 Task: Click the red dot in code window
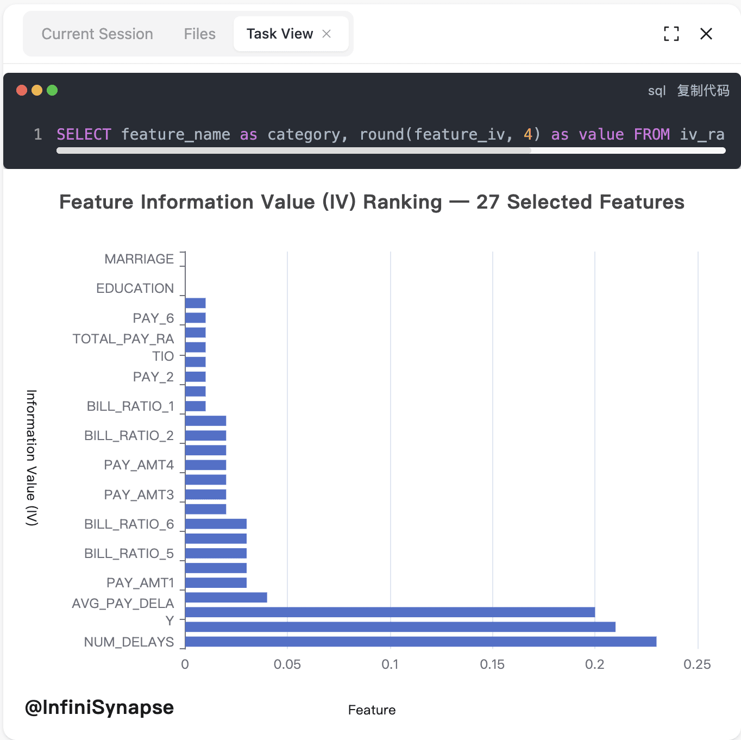(x=22, y=90)
